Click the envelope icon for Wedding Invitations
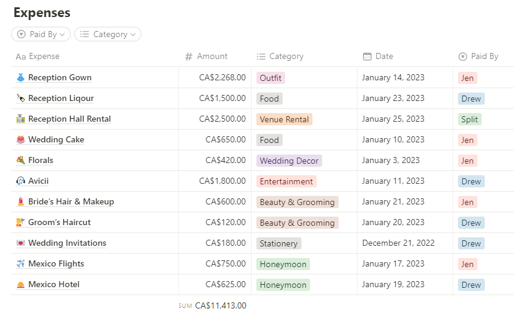525x317 pixels. point(21,243)
